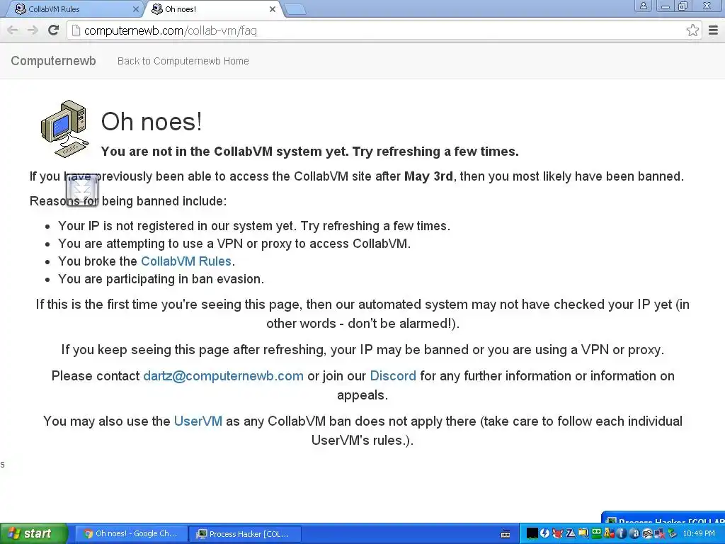Open the Safely Remove Hardware tray icon
725x544 pixels.
(673, 533)
